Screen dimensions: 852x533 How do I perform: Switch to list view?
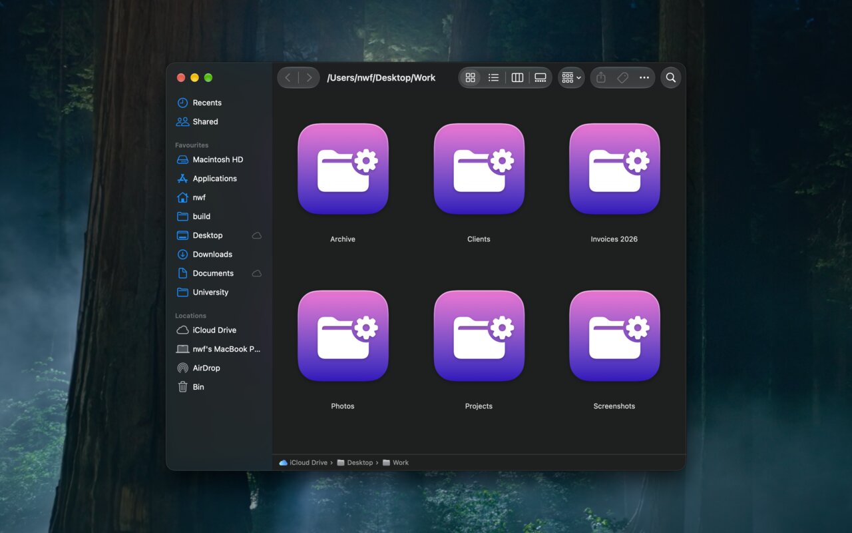tap(493, 78)
